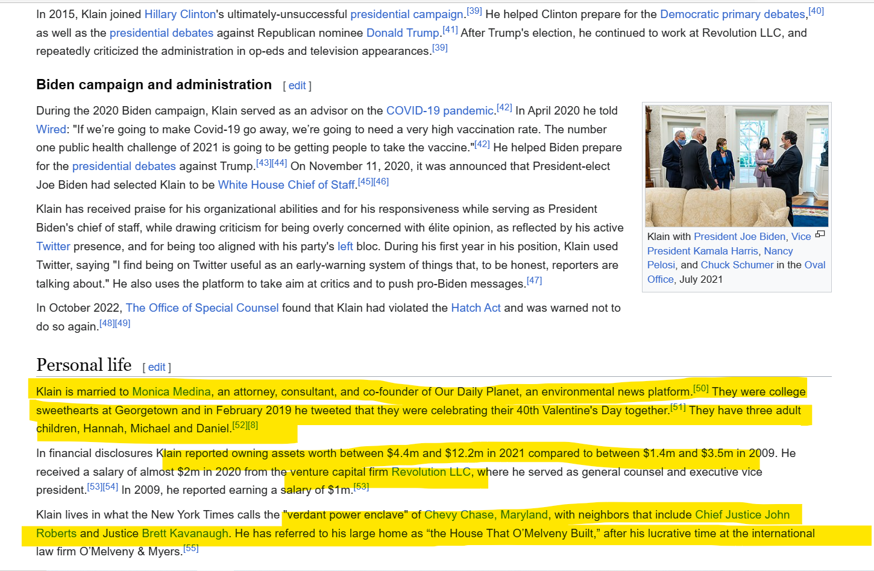This screenshot has height=571, width=874.
Task: Jump to citation [41]
Action: pyautogui.click(x=450, y=30)
